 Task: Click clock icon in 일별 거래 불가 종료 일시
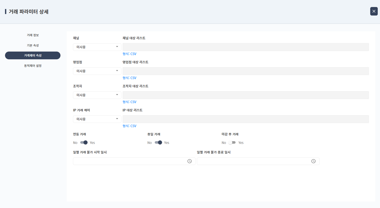(313, 161)
